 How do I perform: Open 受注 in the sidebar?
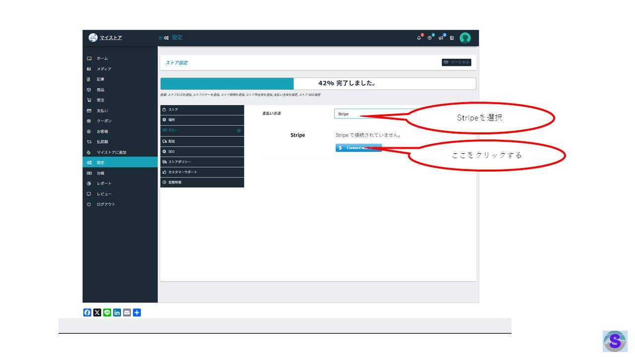click(120, 100)
